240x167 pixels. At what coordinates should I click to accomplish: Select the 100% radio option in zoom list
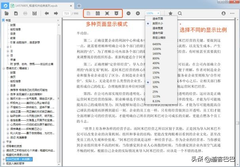(x=148, y=82)
